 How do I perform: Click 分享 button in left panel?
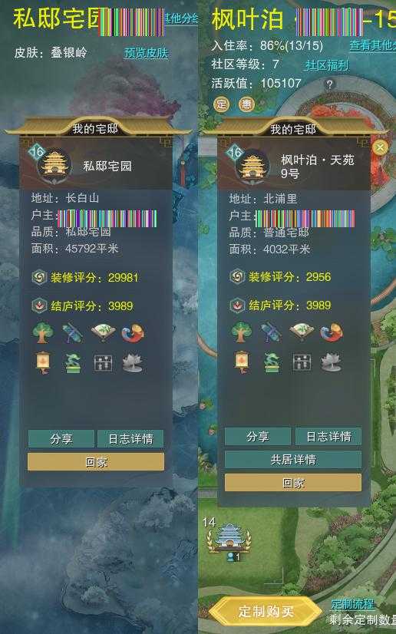(61, 439)
